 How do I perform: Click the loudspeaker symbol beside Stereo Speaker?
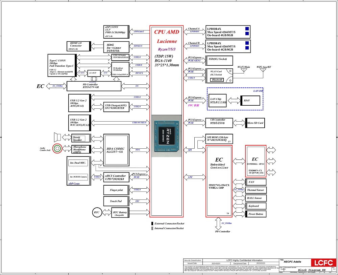[57, 137]
